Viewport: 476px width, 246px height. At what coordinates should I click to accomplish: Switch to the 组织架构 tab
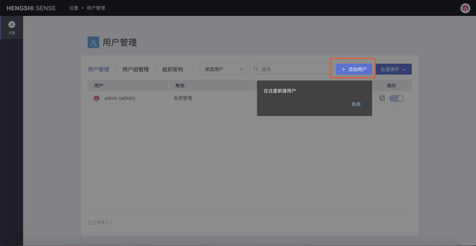click(x=173, y=70)
